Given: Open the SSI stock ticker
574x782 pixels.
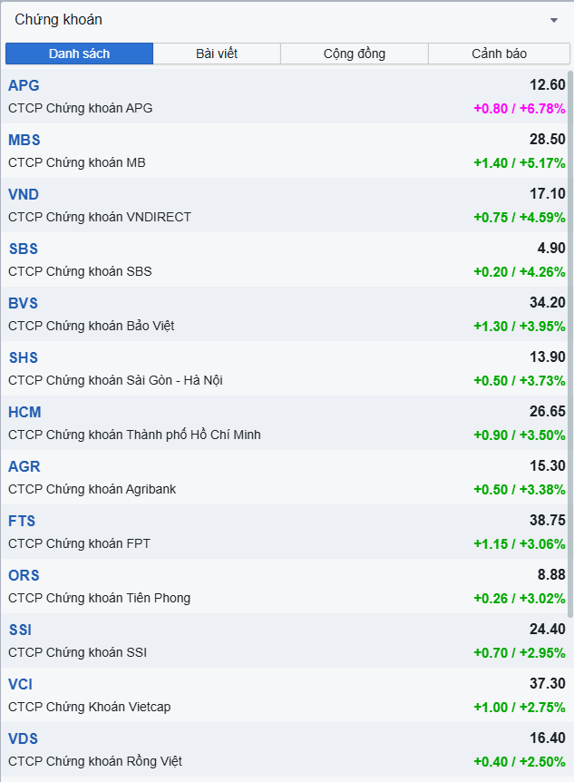Looking at the screenshot, I should point(20,630).
